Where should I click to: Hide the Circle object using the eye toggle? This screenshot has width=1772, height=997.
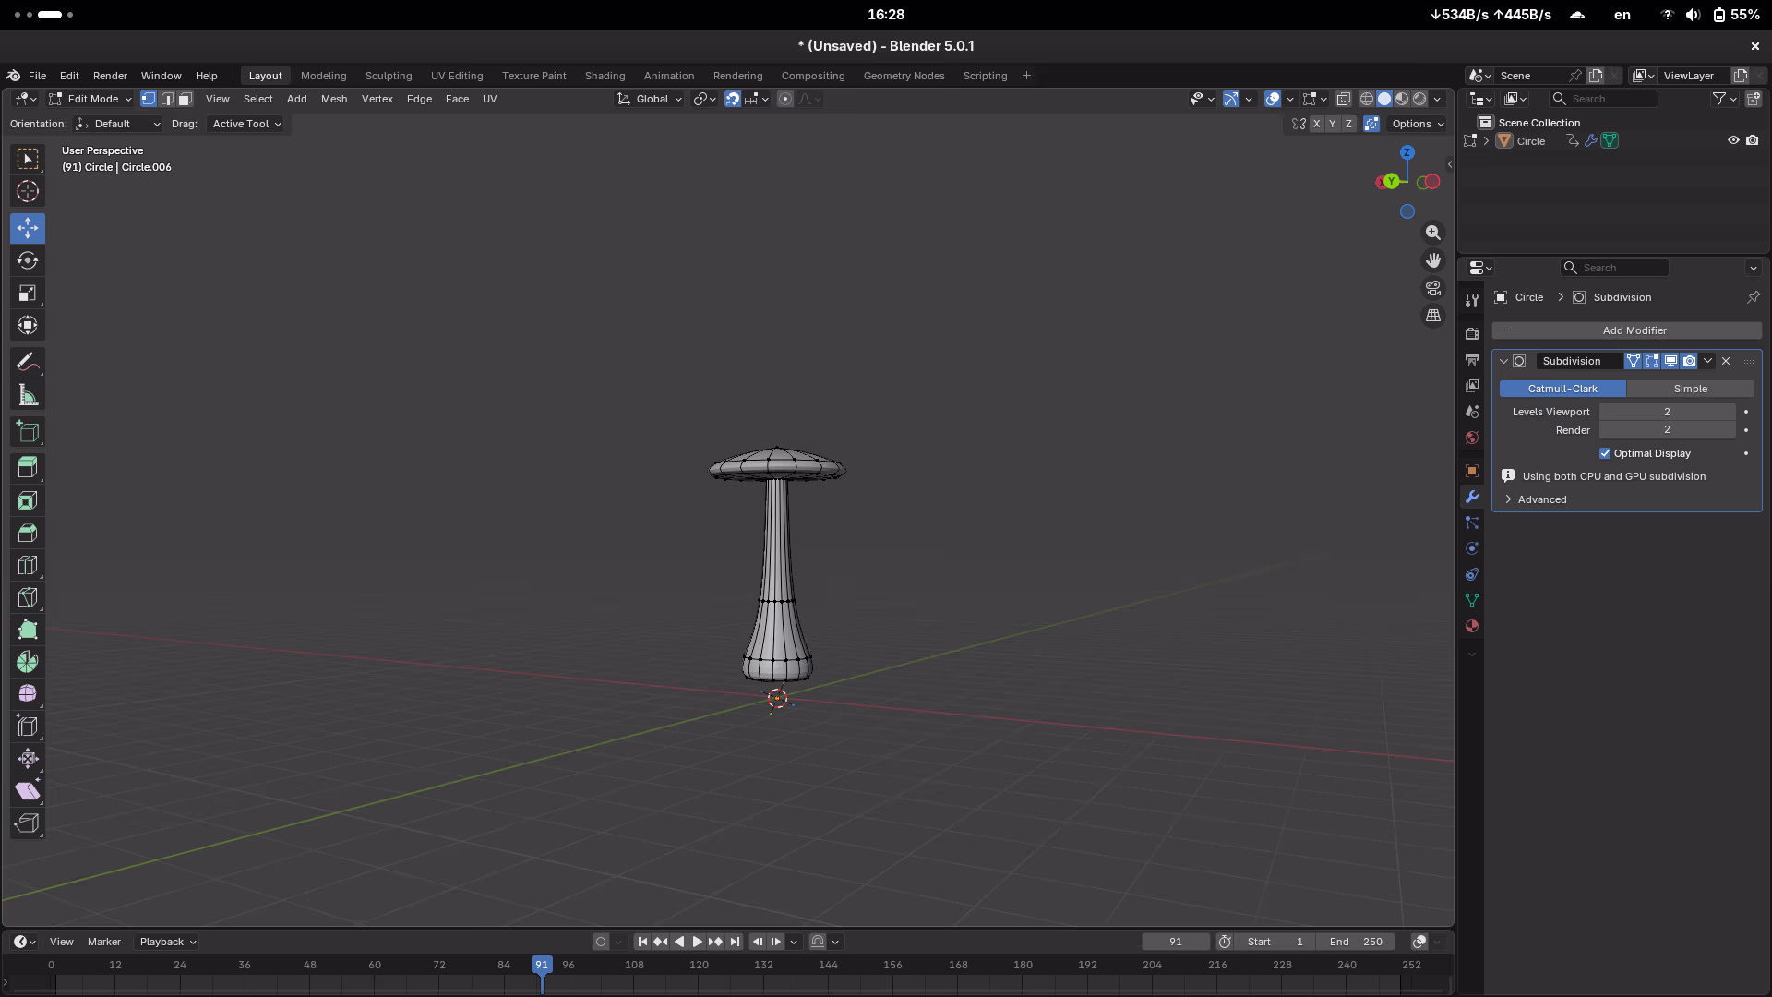[x=1732, y=140]
